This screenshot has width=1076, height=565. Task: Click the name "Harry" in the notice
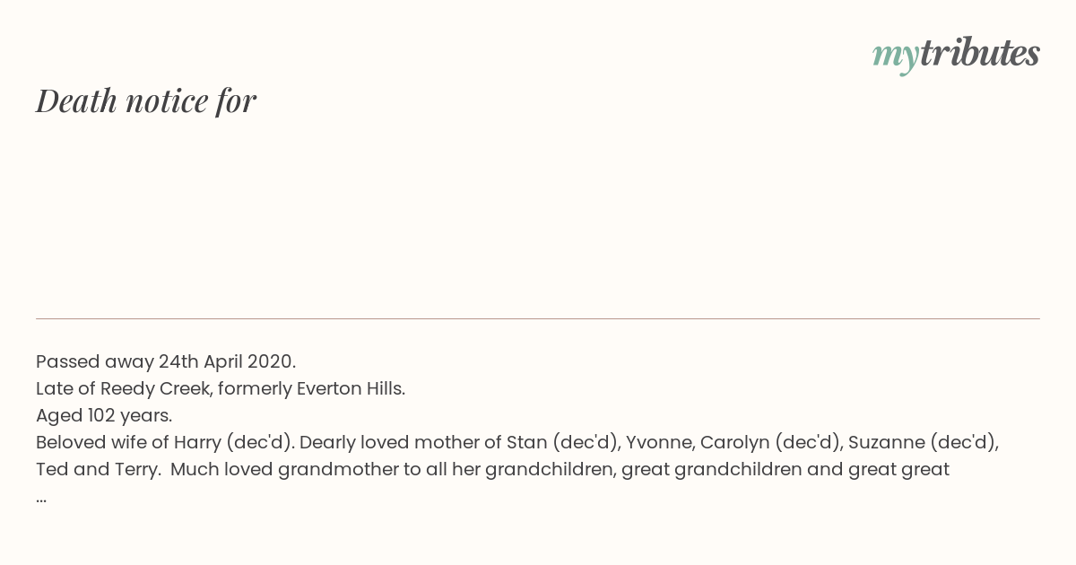196,442
